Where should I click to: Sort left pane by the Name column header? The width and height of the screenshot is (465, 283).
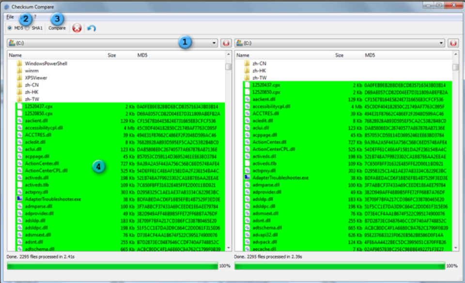coord(57,55)
